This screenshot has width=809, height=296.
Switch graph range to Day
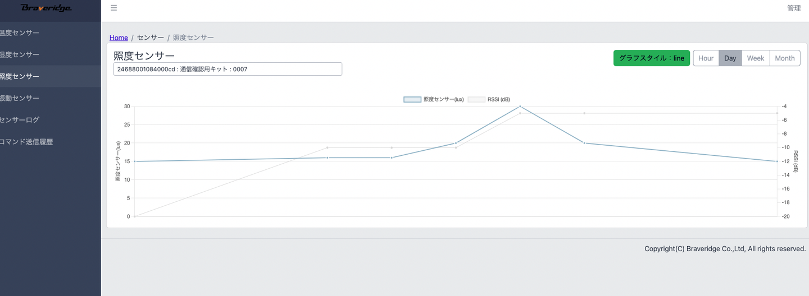pyautogui.click(x=730, y=58)
